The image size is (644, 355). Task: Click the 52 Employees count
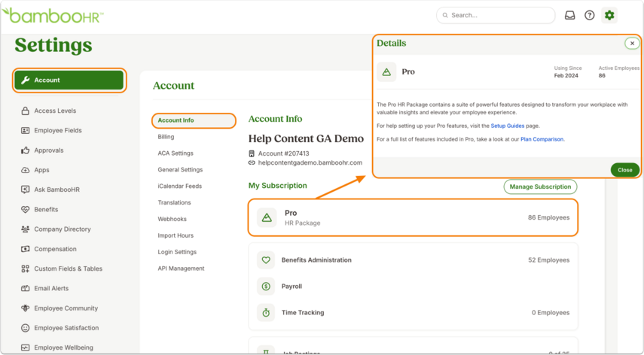coord(548,260)
